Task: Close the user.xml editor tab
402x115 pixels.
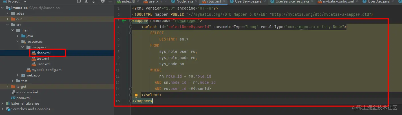Action: point(165,1)
